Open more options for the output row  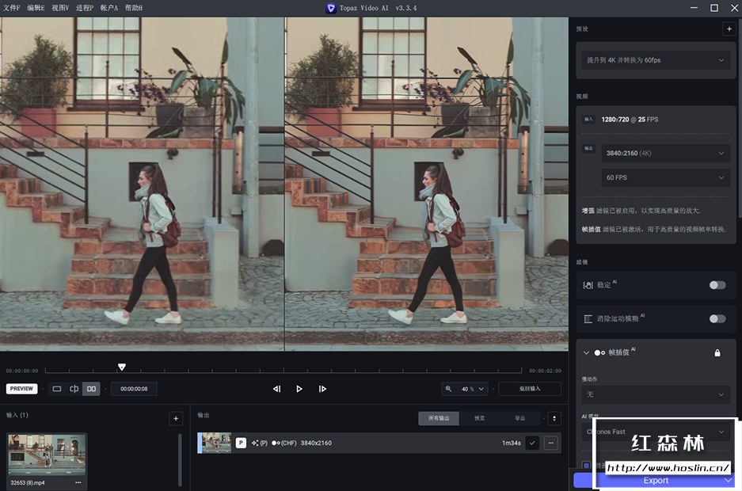point(550,443)
